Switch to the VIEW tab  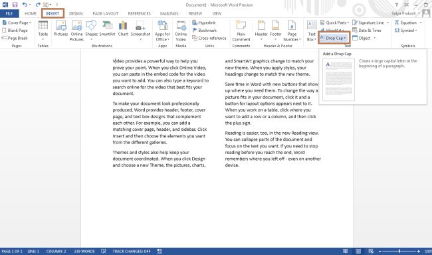coord(217,13)
